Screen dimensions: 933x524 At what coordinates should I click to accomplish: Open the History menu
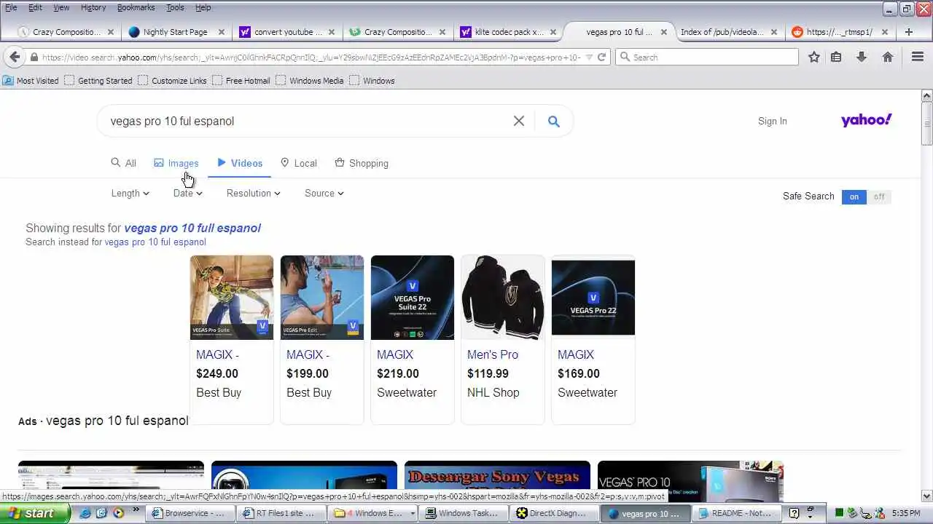[93, 7]
